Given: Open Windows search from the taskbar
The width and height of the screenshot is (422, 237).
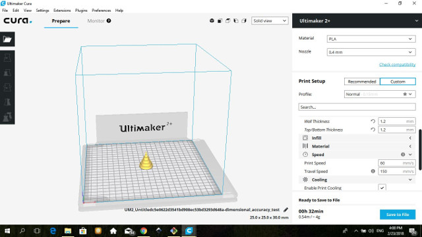Looking at the screenshot, I should 22,231.
